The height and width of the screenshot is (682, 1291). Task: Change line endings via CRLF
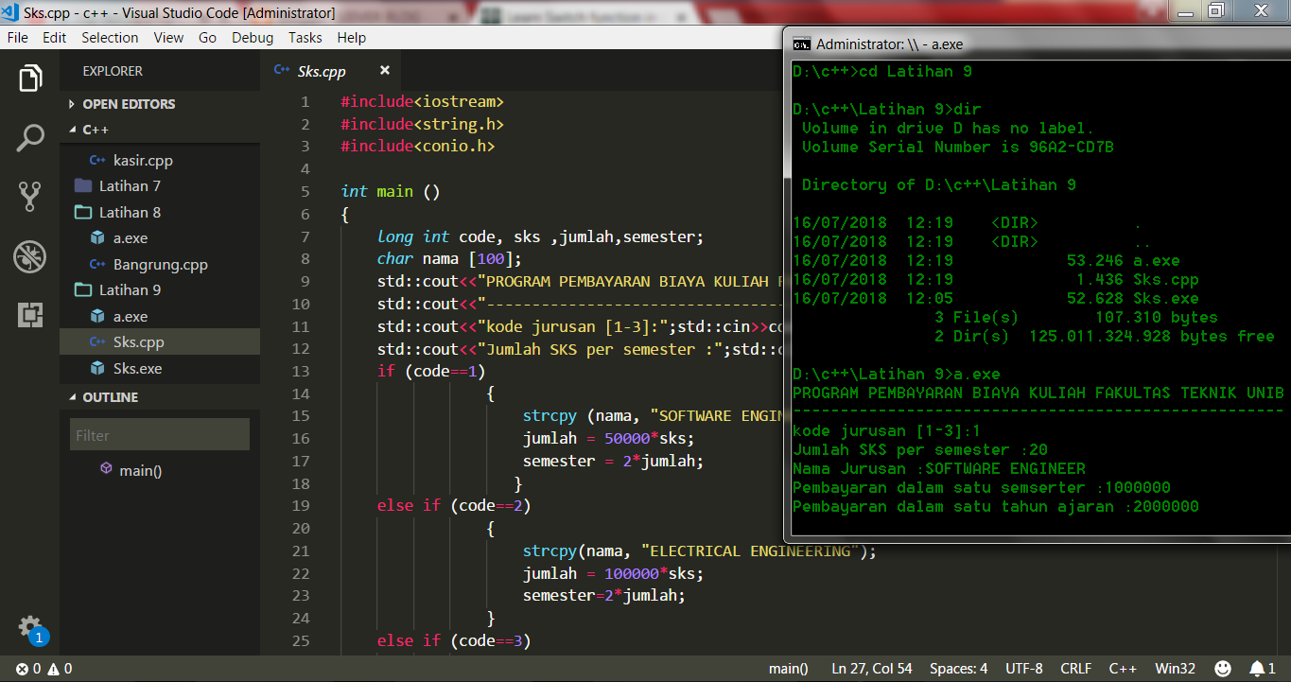1076,669
